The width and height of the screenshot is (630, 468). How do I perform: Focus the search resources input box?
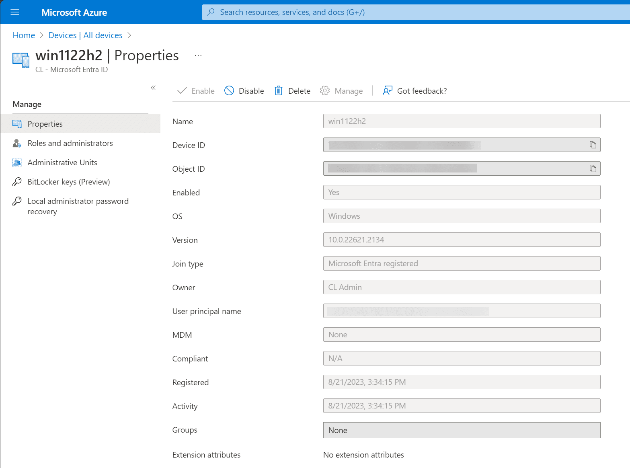pos(416,12)
